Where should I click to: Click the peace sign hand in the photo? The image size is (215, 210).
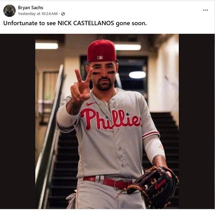click(x=81, y=85)
